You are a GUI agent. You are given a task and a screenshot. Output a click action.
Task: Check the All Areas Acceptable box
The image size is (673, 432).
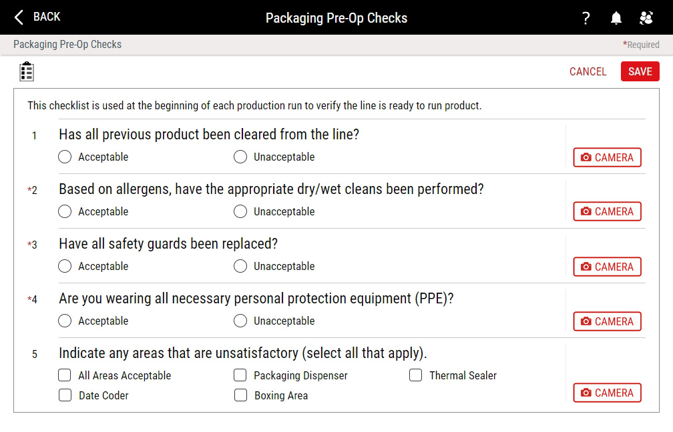pyautogui.click(x=65, y=375)
